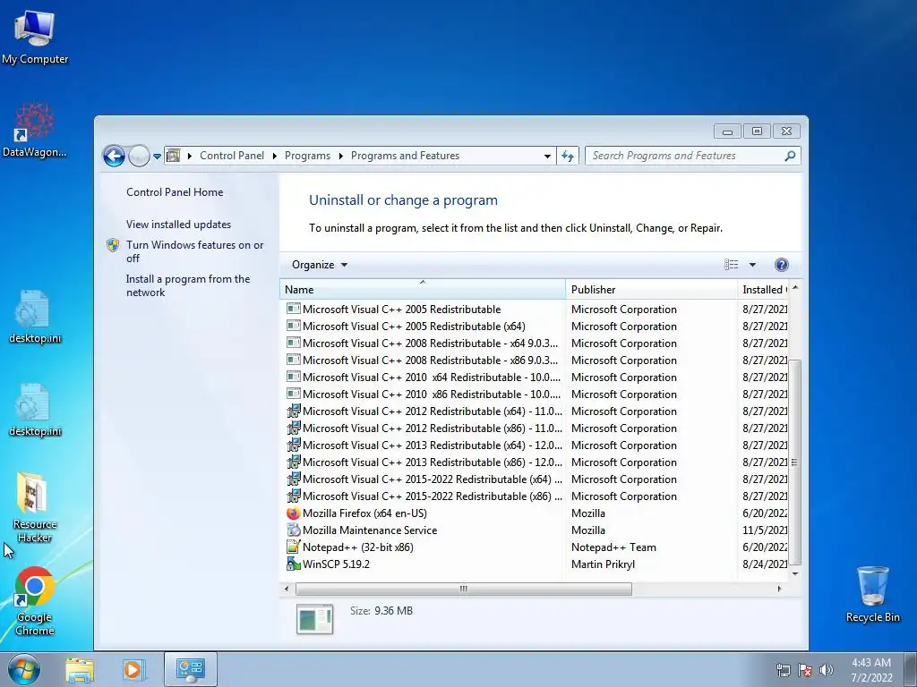Click the WinSCP program icon
This screenshot has width=917, height=687.
click(x=293, y=564)
